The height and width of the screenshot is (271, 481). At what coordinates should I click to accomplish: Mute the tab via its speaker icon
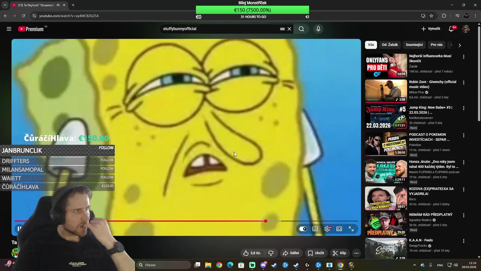tap(58, 5)
